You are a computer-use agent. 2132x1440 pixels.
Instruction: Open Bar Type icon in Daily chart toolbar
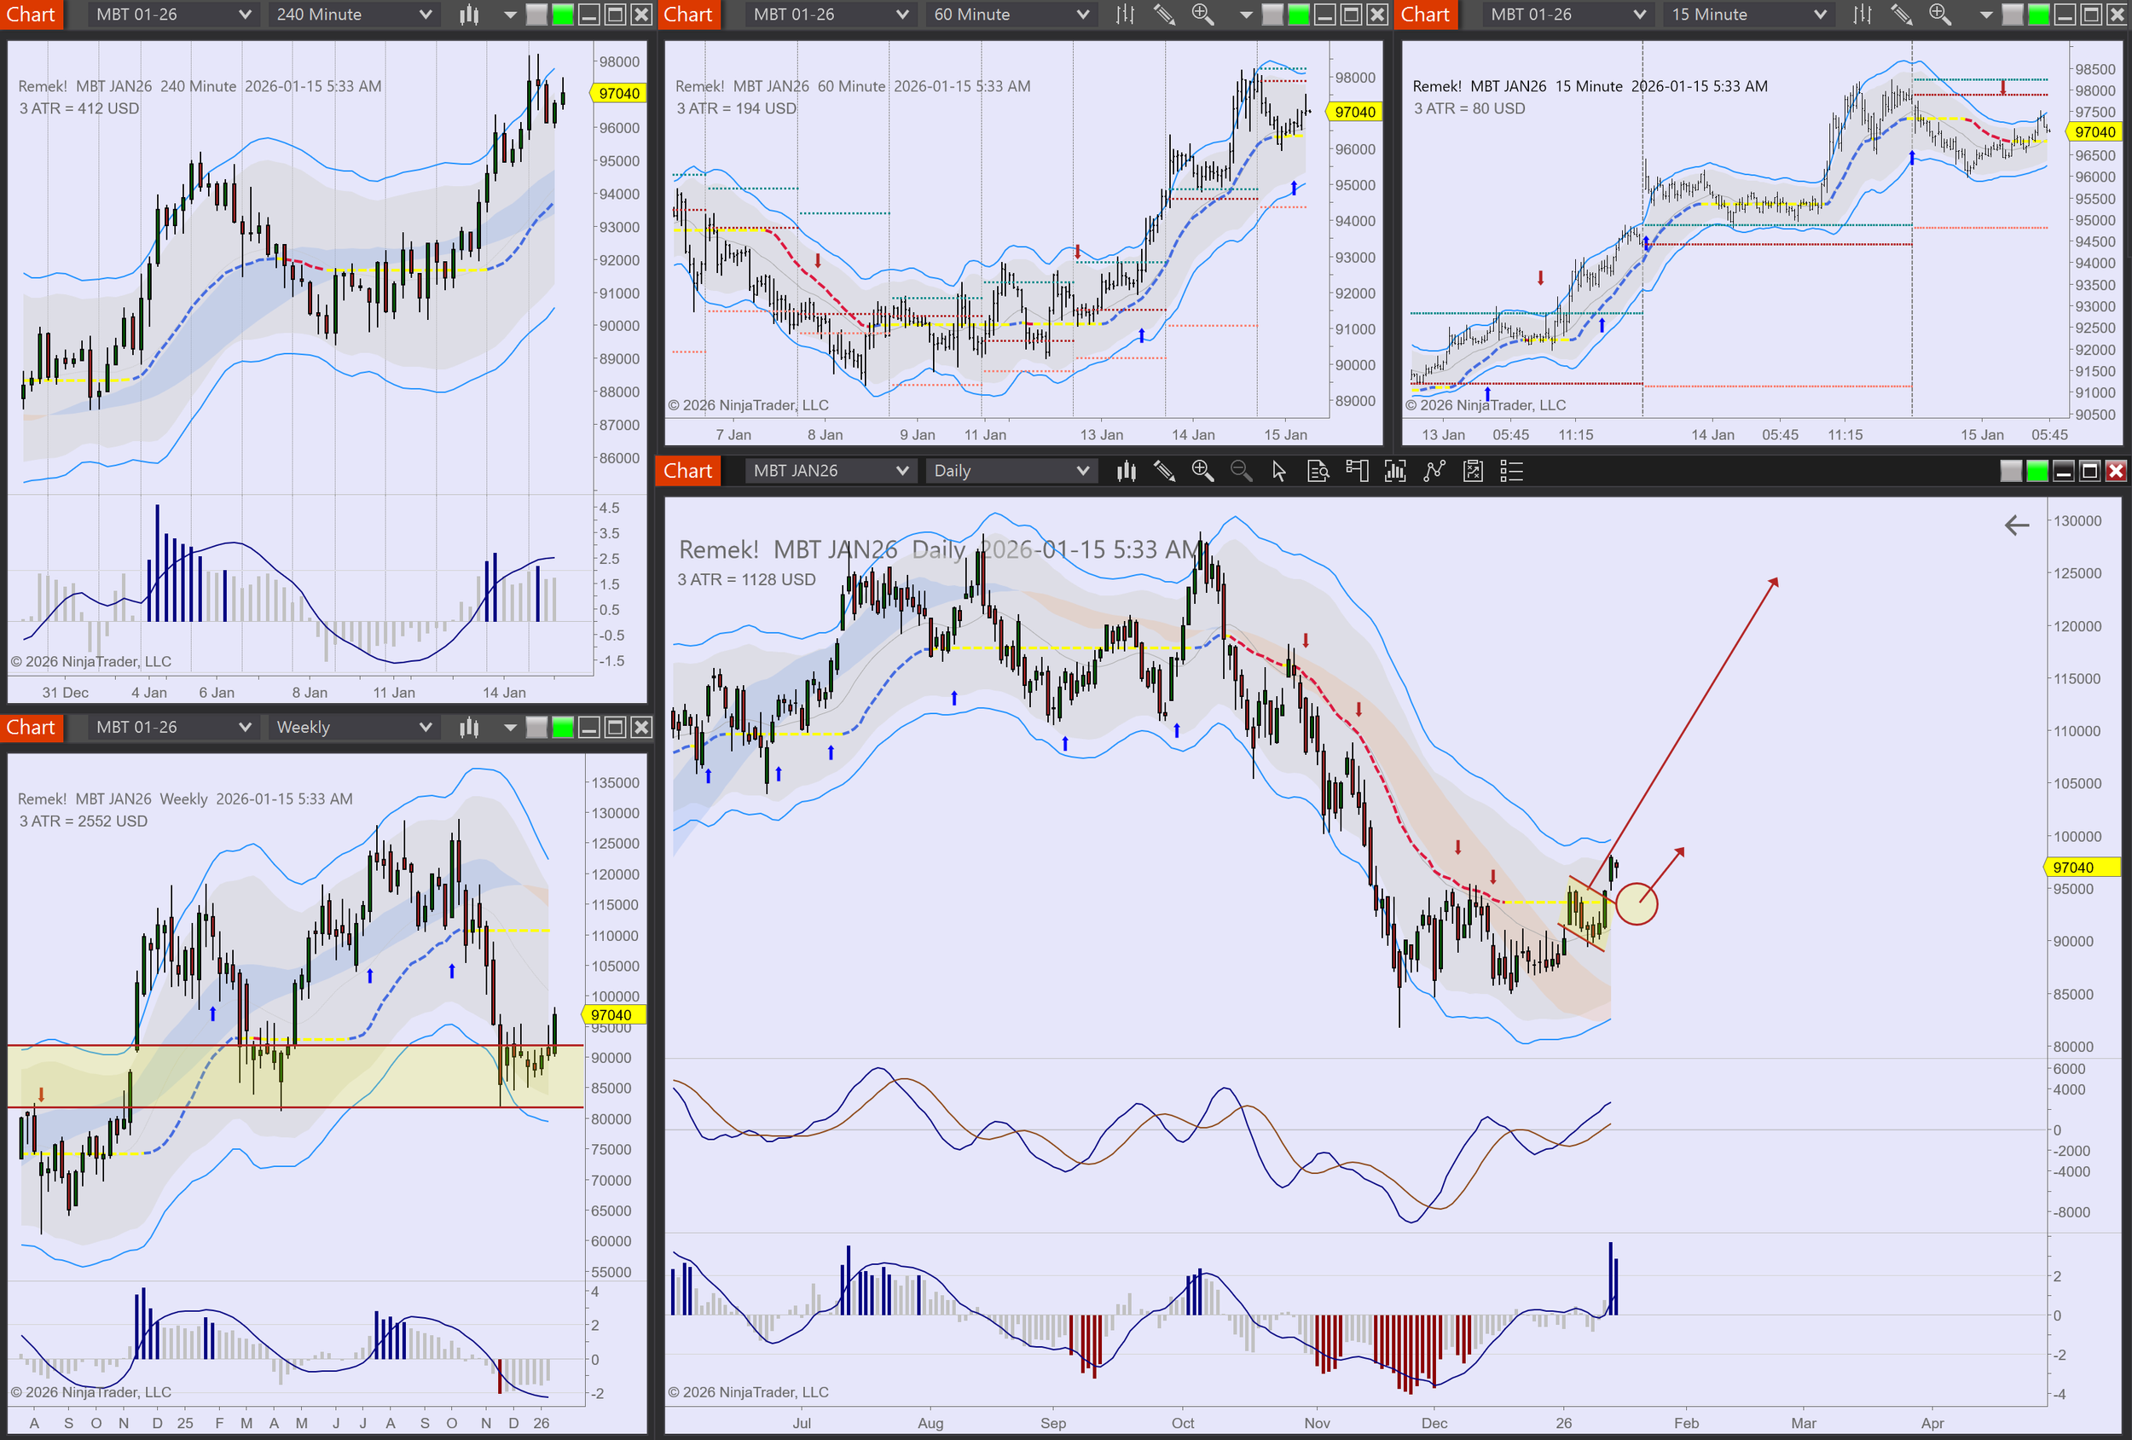(x=1127, y=472)
